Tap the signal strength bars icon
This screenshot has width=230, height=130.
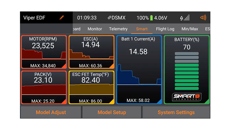[185, 18]
